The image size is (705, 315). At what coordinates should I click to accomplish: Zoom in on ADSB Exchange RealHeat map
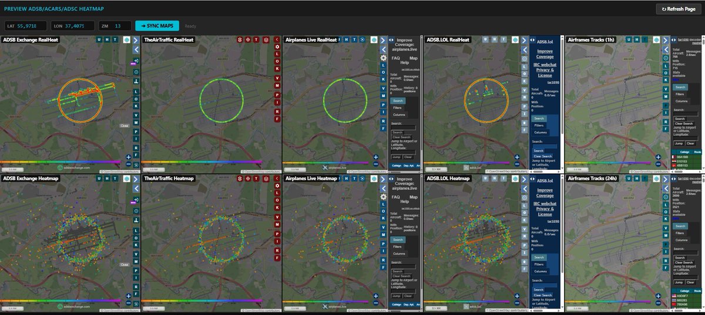coord(128,157)
